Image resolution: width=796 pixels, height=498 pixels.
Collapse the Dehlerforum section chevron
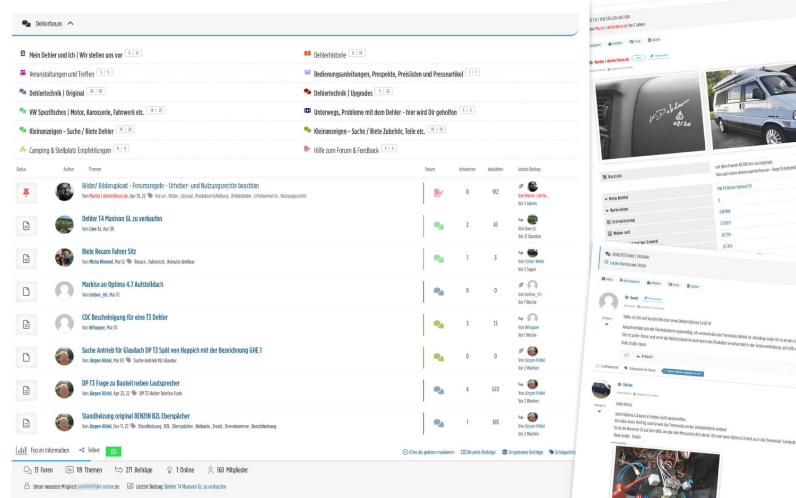tap(71, 23)
